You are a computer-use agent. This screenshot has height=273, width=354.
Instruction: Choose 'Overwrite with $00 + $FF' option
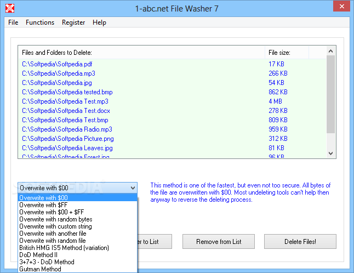click(x=77, y=212)
